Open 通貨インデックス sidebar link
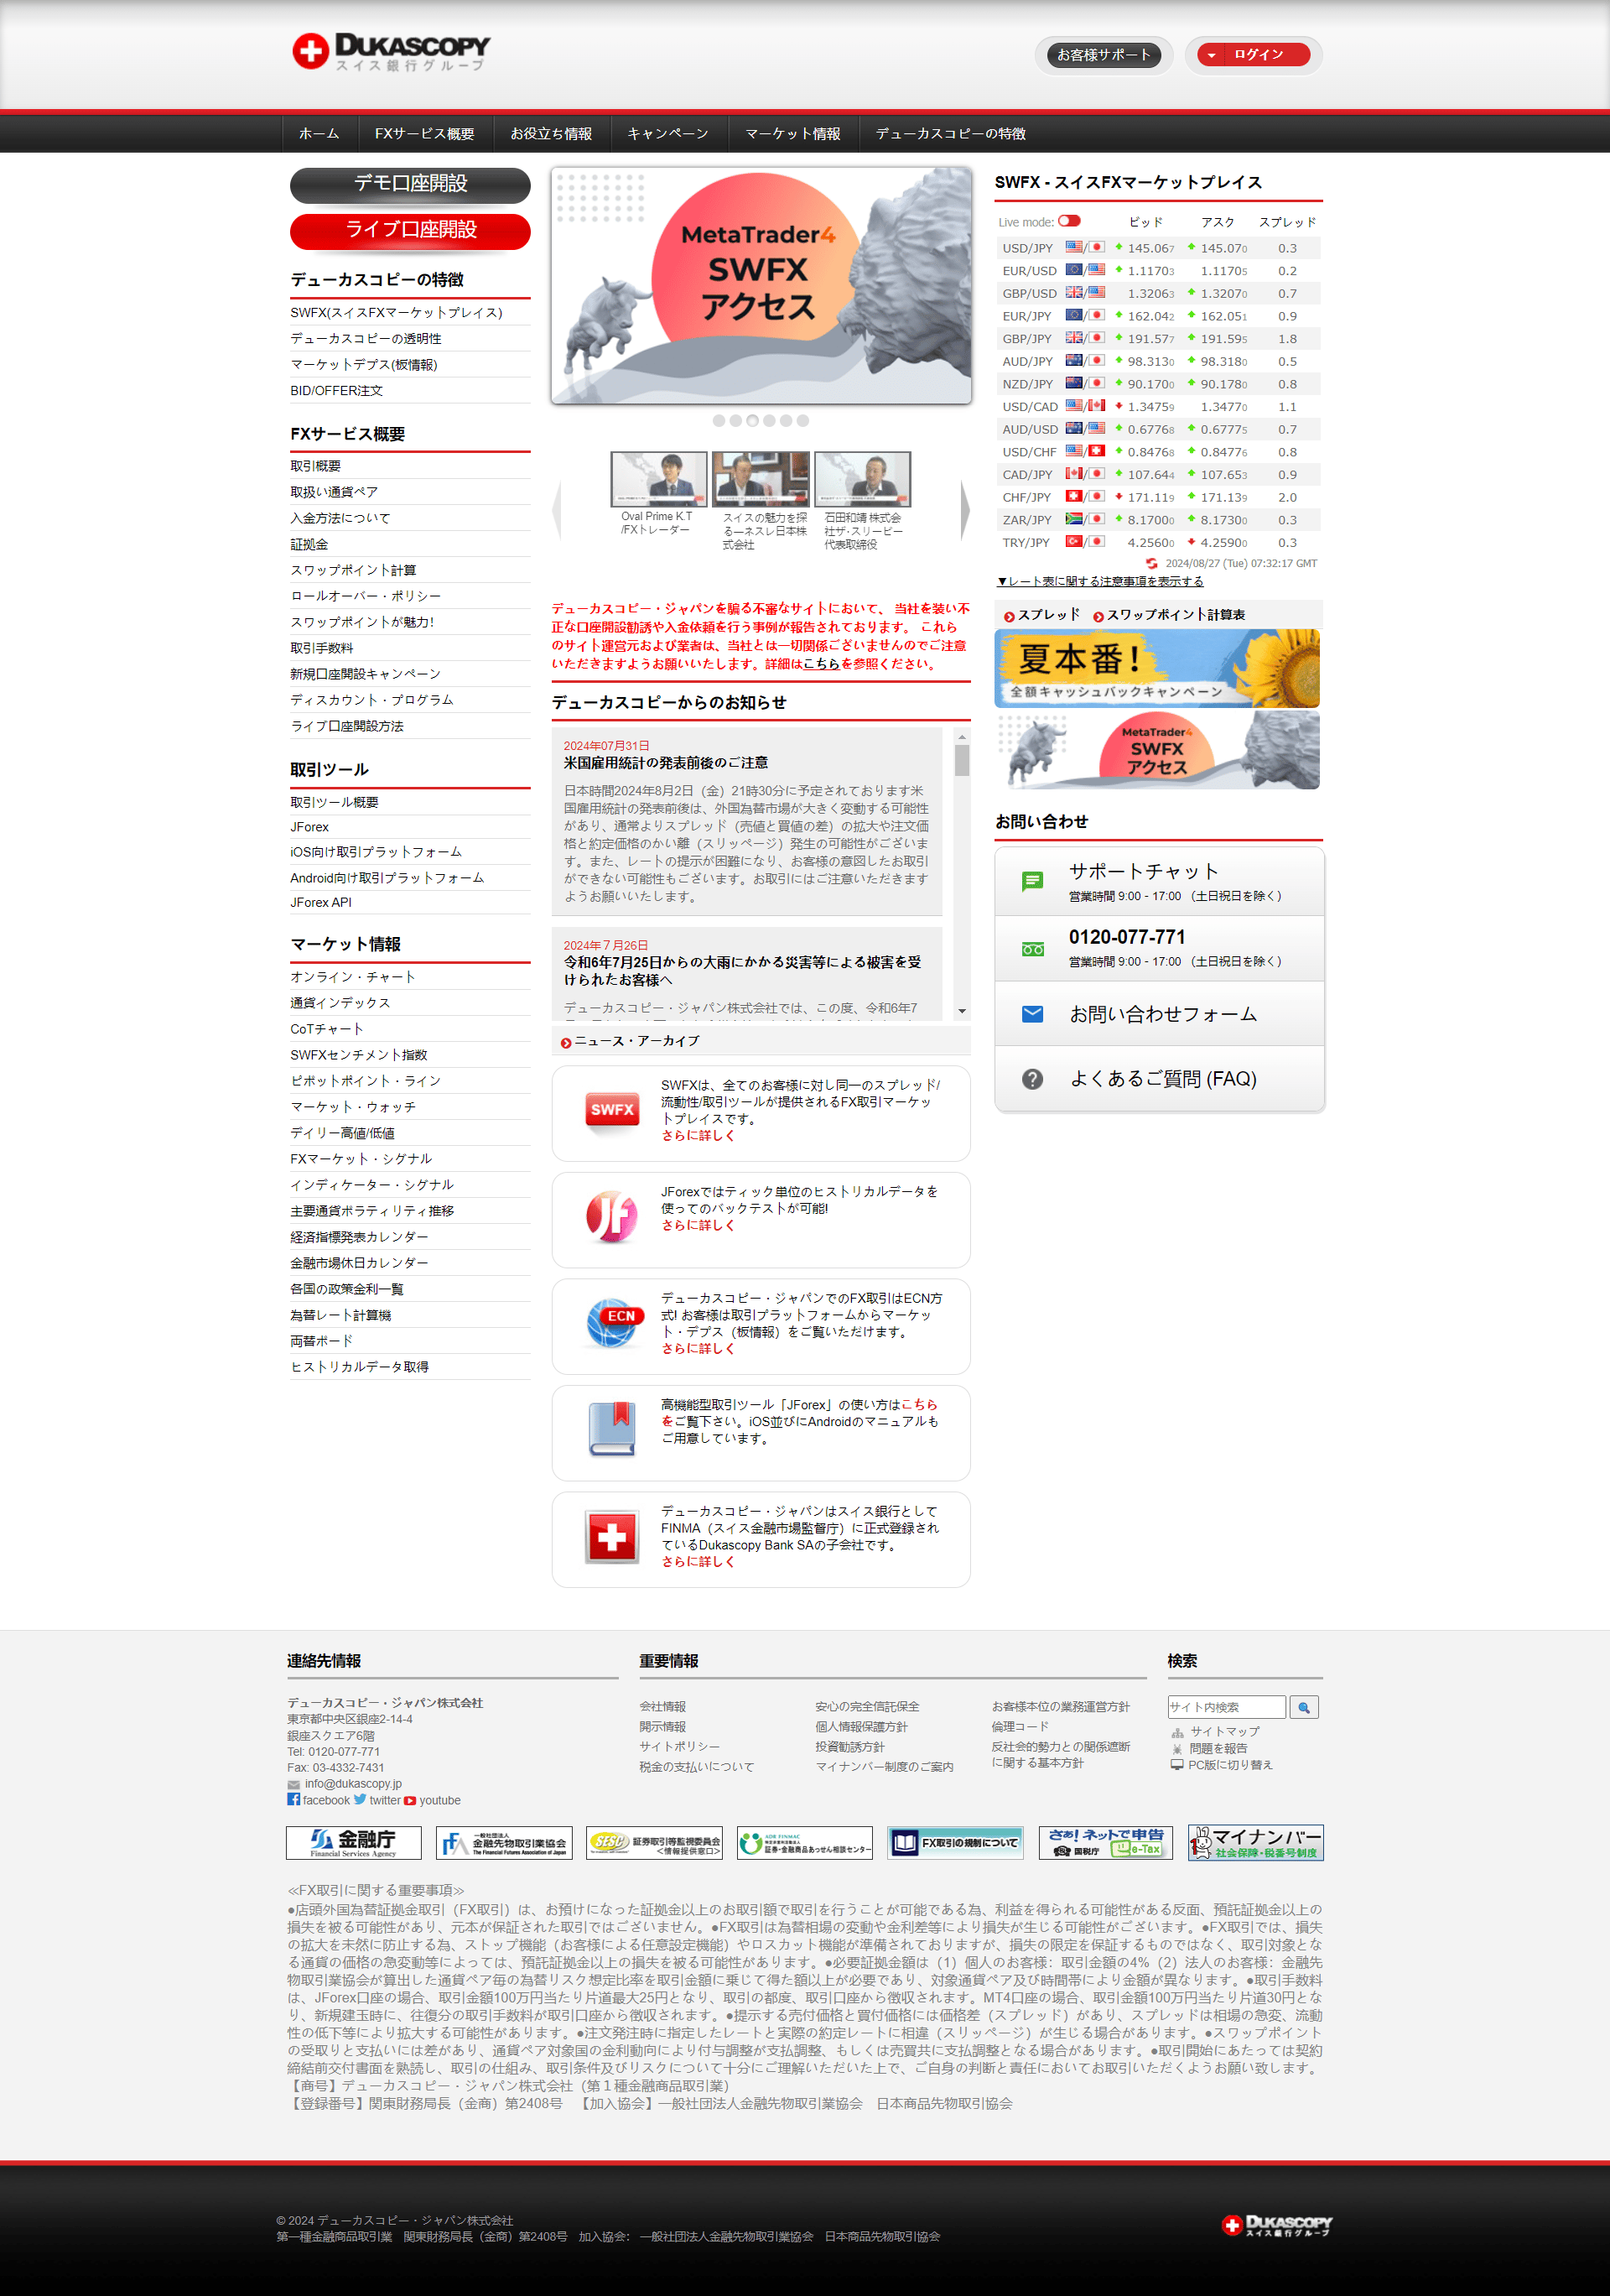1610x2296 pixels. 340,1003
